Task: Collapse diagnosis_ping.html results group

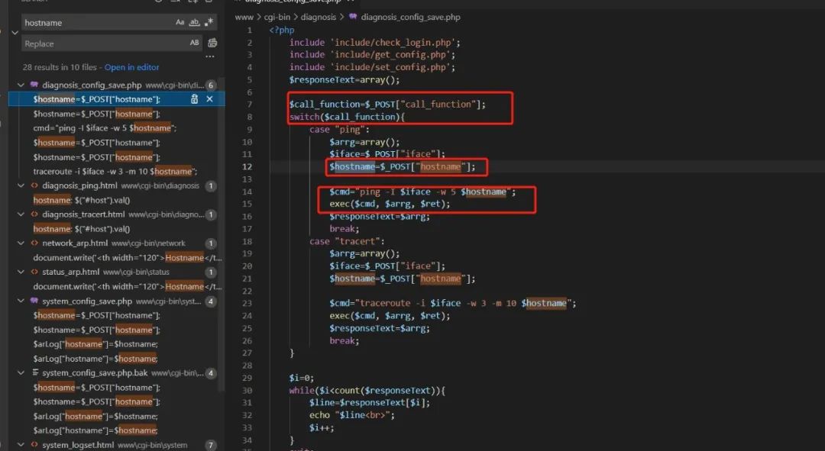Action: 21,185
